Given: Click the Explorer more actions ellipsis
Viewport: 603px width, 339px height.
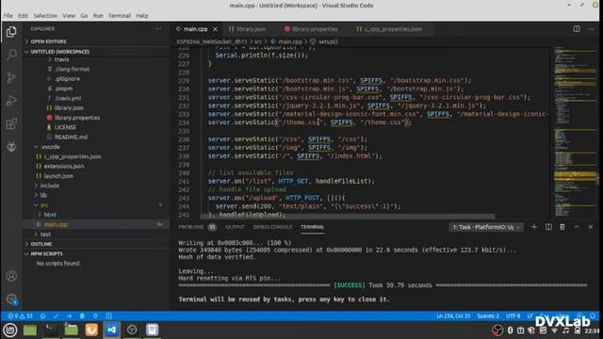Looking at the screenshot, I should pyautogui.click(x=158, y=29).
